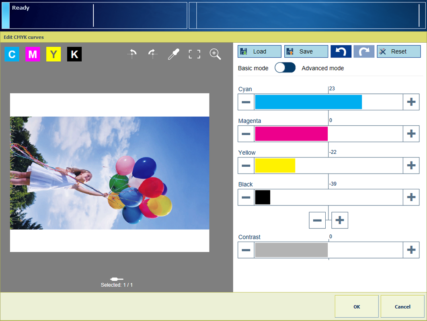Toggle the Black K channel button
Screen dimensions: 427x321
[x=74, y=54]
